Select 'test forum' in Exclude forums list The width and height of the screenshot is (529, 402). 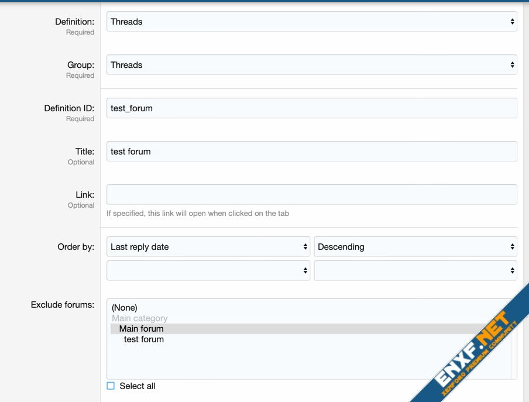click(144, 339)
